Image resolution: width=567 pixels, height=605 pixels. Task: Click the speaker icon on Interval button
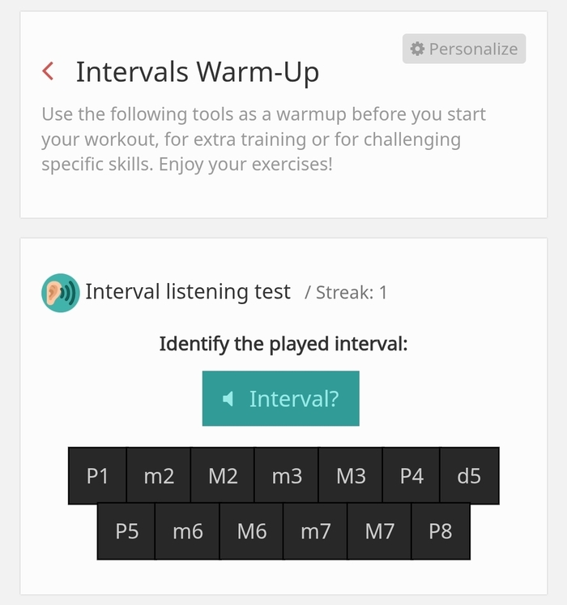(228, 399)
